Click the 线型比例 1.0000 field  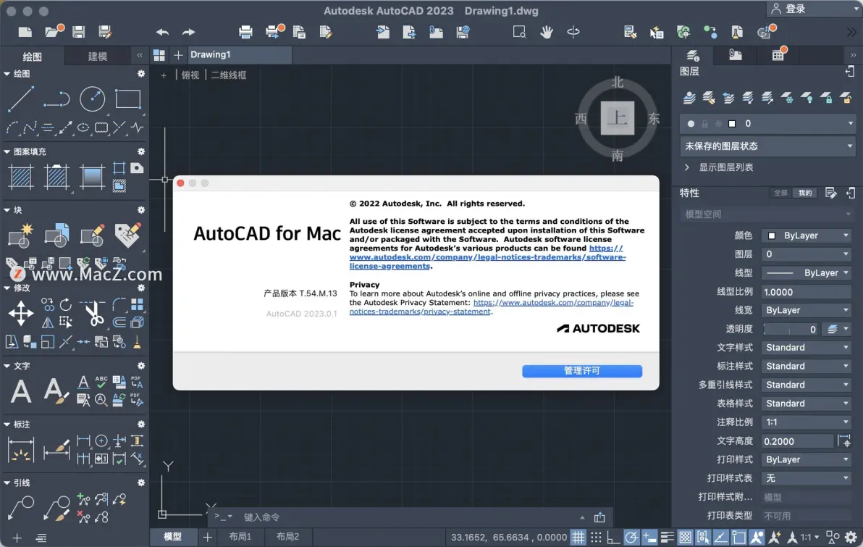pyautogui.click(x=807, y=292)
